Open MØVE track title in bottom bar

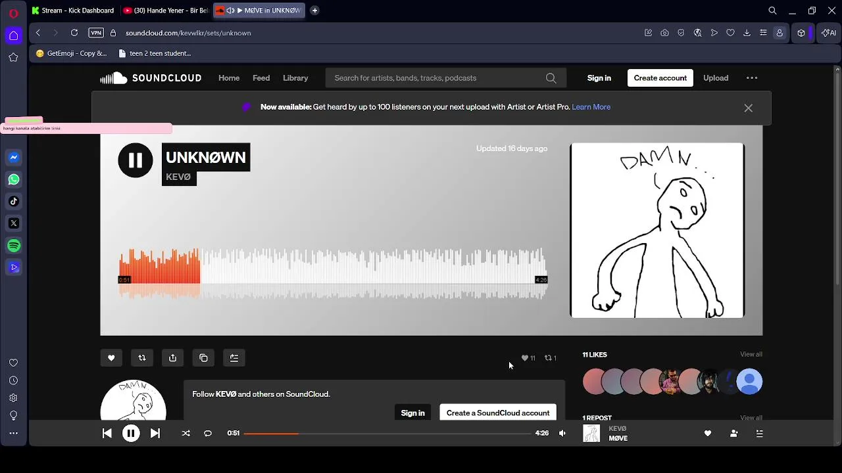tap(618, 438)
